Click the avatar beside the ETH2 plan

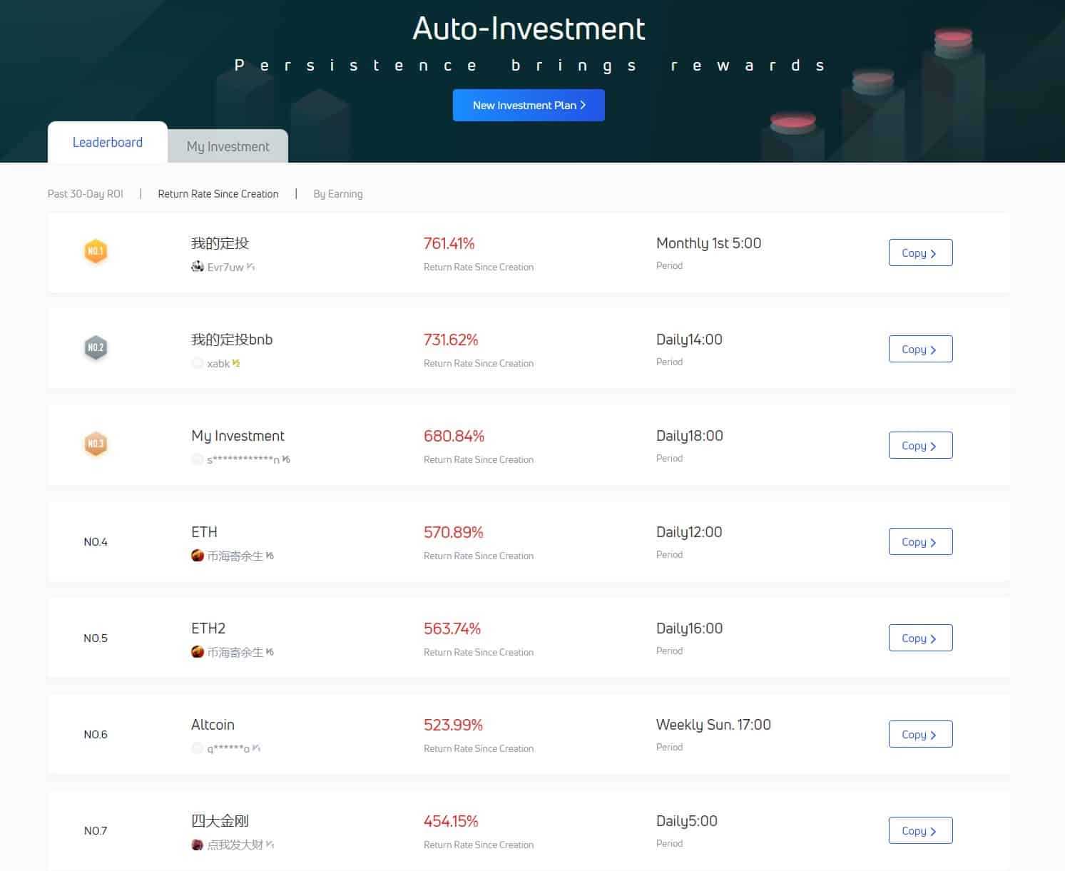(198, 652)
